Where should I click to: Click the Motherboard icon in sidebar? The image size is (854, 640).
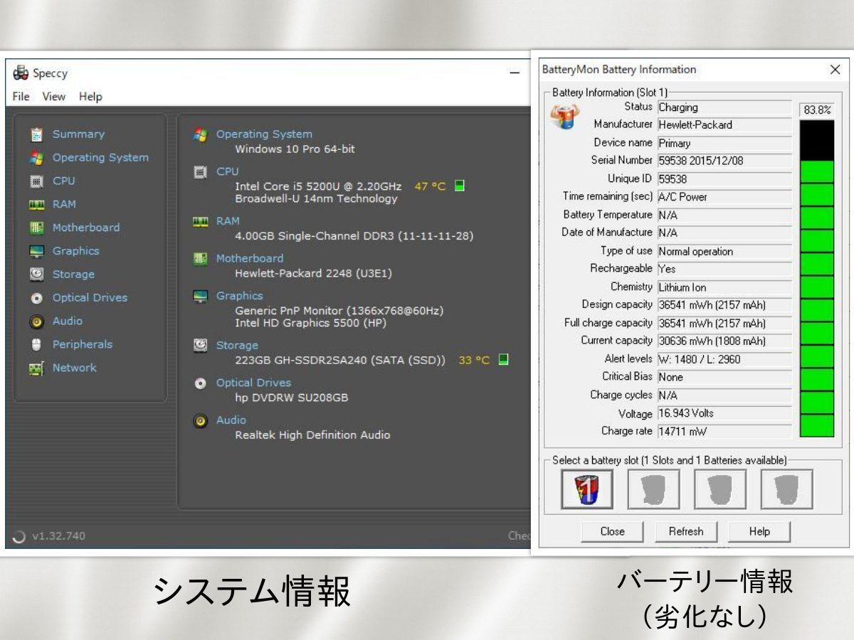click(x=37, y=228)
